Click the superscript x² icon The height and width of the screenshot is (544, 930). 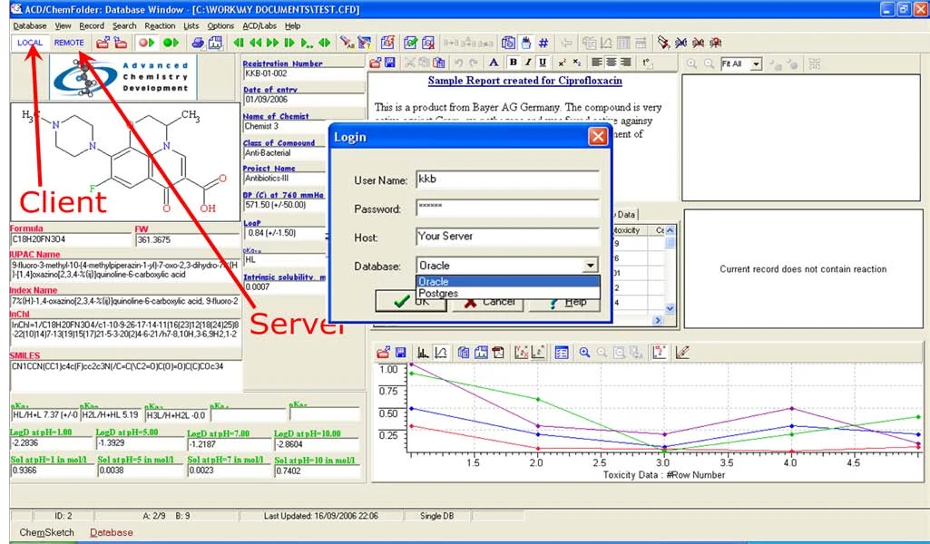pyautogui.click(x=562, y=63)
